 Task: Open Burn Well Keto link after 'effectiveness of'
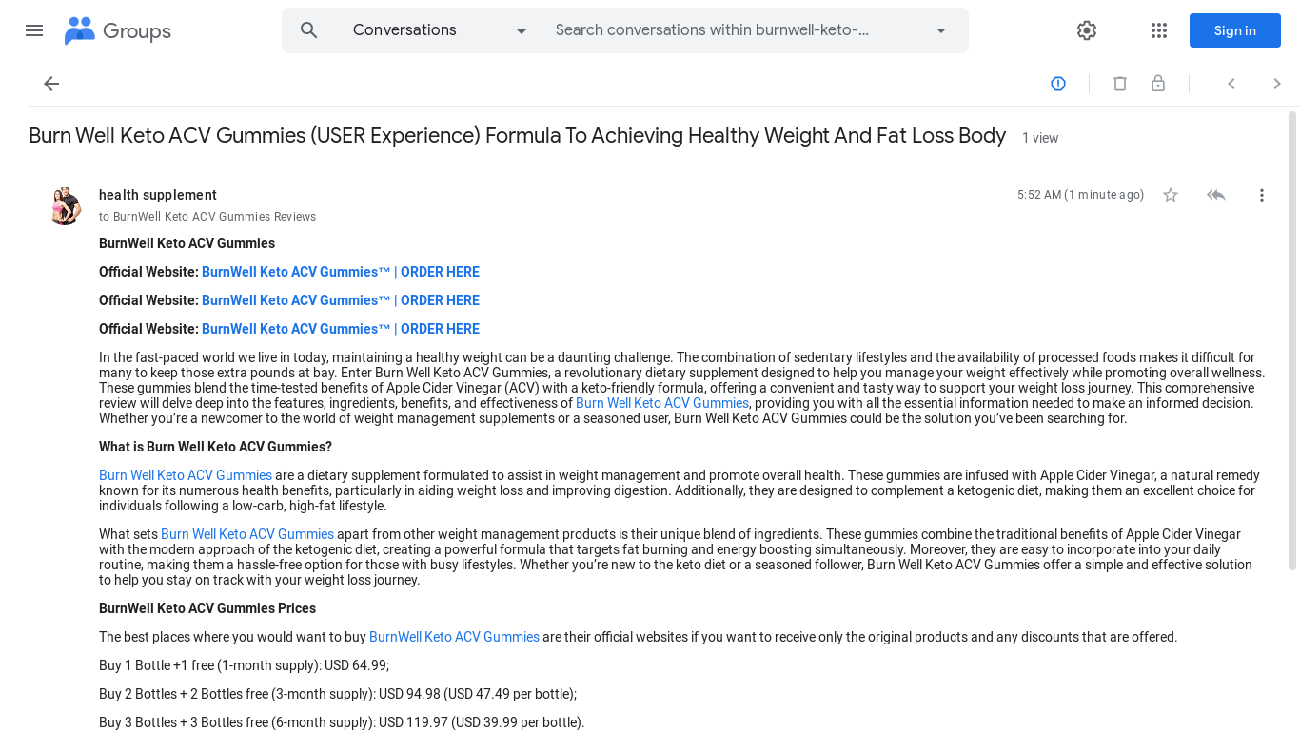662,403
